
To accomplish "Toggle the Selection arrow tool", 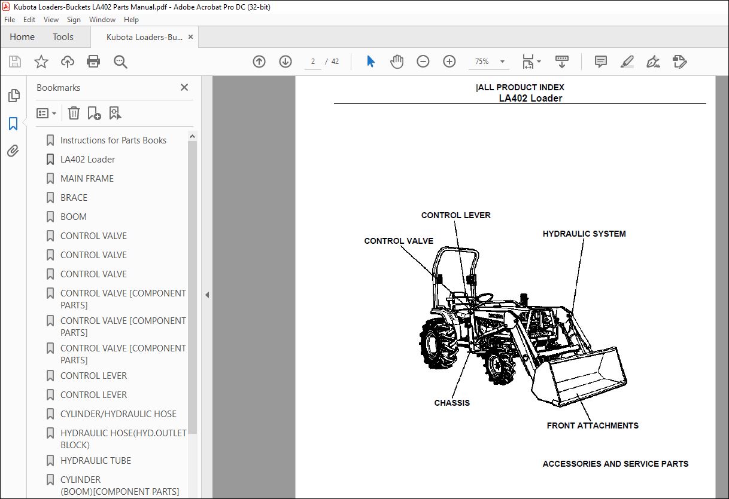I will pyautogui.click(x=370, y=62).
